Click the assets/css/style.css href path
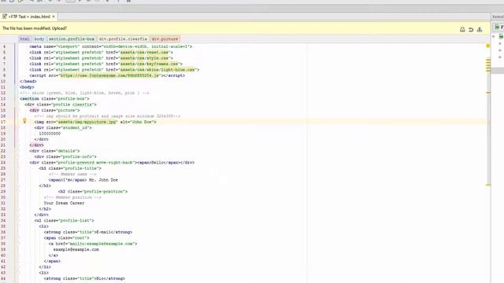 coord(144,58)
